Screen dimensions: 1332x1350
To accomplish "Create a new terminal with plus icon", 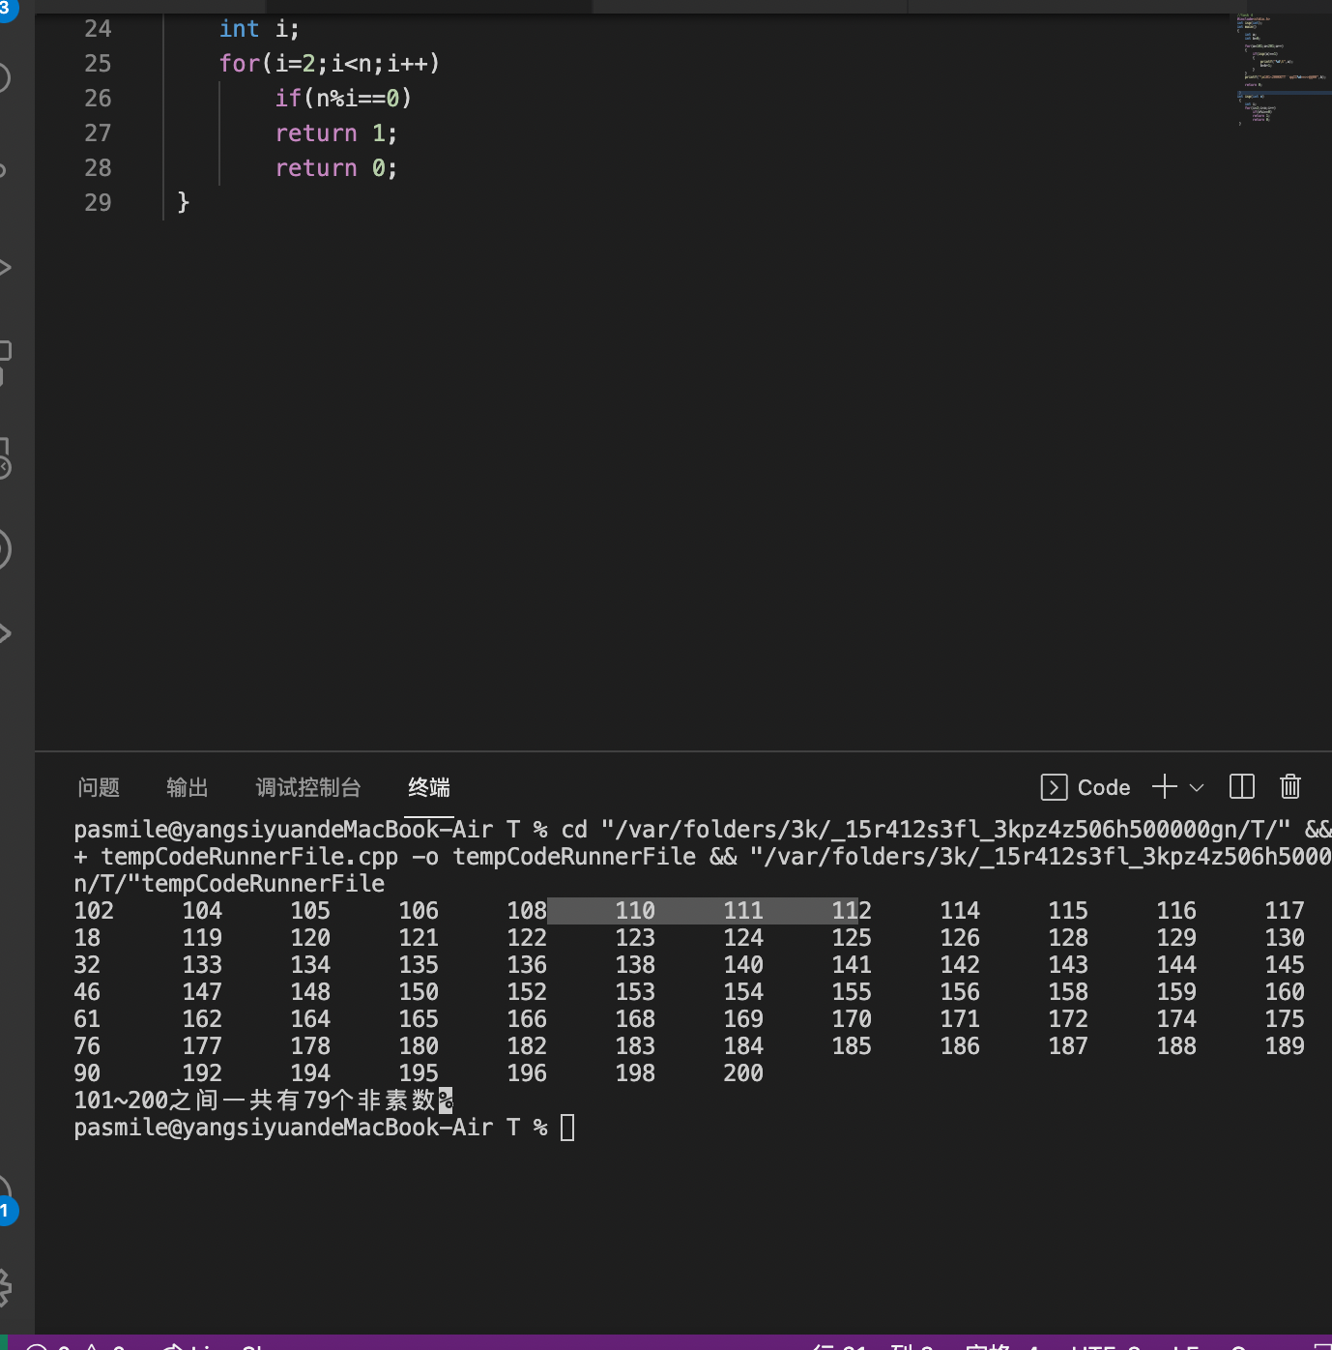I will click(1164, 787).
